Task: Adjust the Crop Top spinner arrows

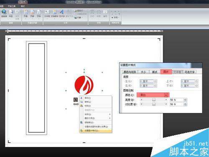Action: point(196,81)
